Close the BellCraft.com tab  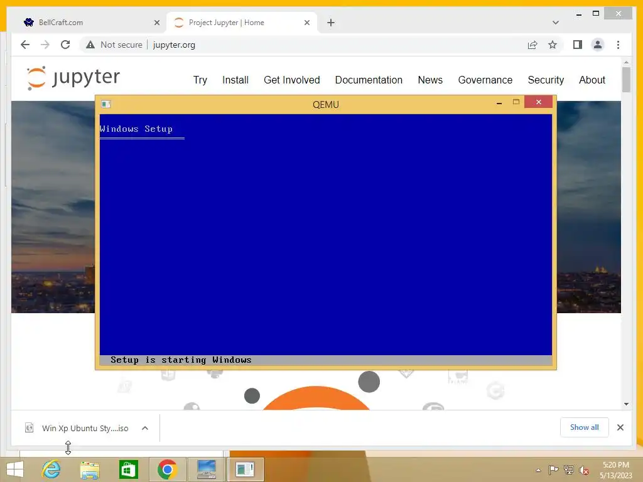(x=156, y=23)
